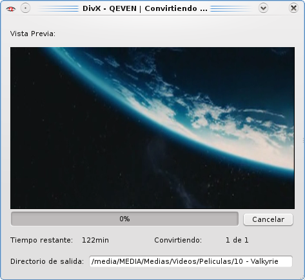The image size is (305, 280).
Task: Click the 0% conversion progress bar
Action: tap(124, 219)
